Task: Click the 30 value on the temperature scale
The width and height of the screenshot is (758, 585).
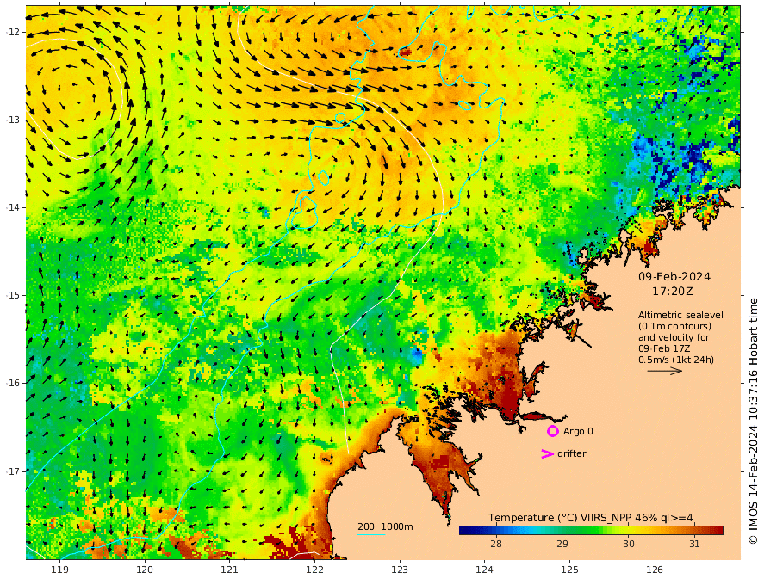Action: [629, 544]
